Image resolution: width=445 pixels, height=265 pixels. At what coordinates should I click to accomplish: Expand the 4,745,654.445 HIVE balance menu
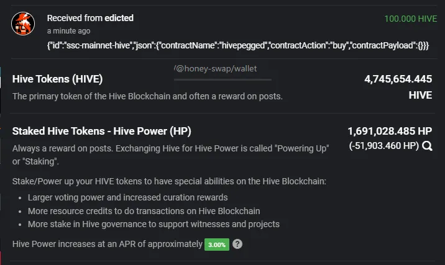click(x=398, y=86)
